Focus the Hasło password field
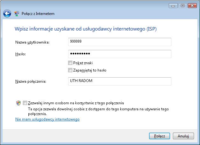200x145 pixels. [x=119, y=54]
